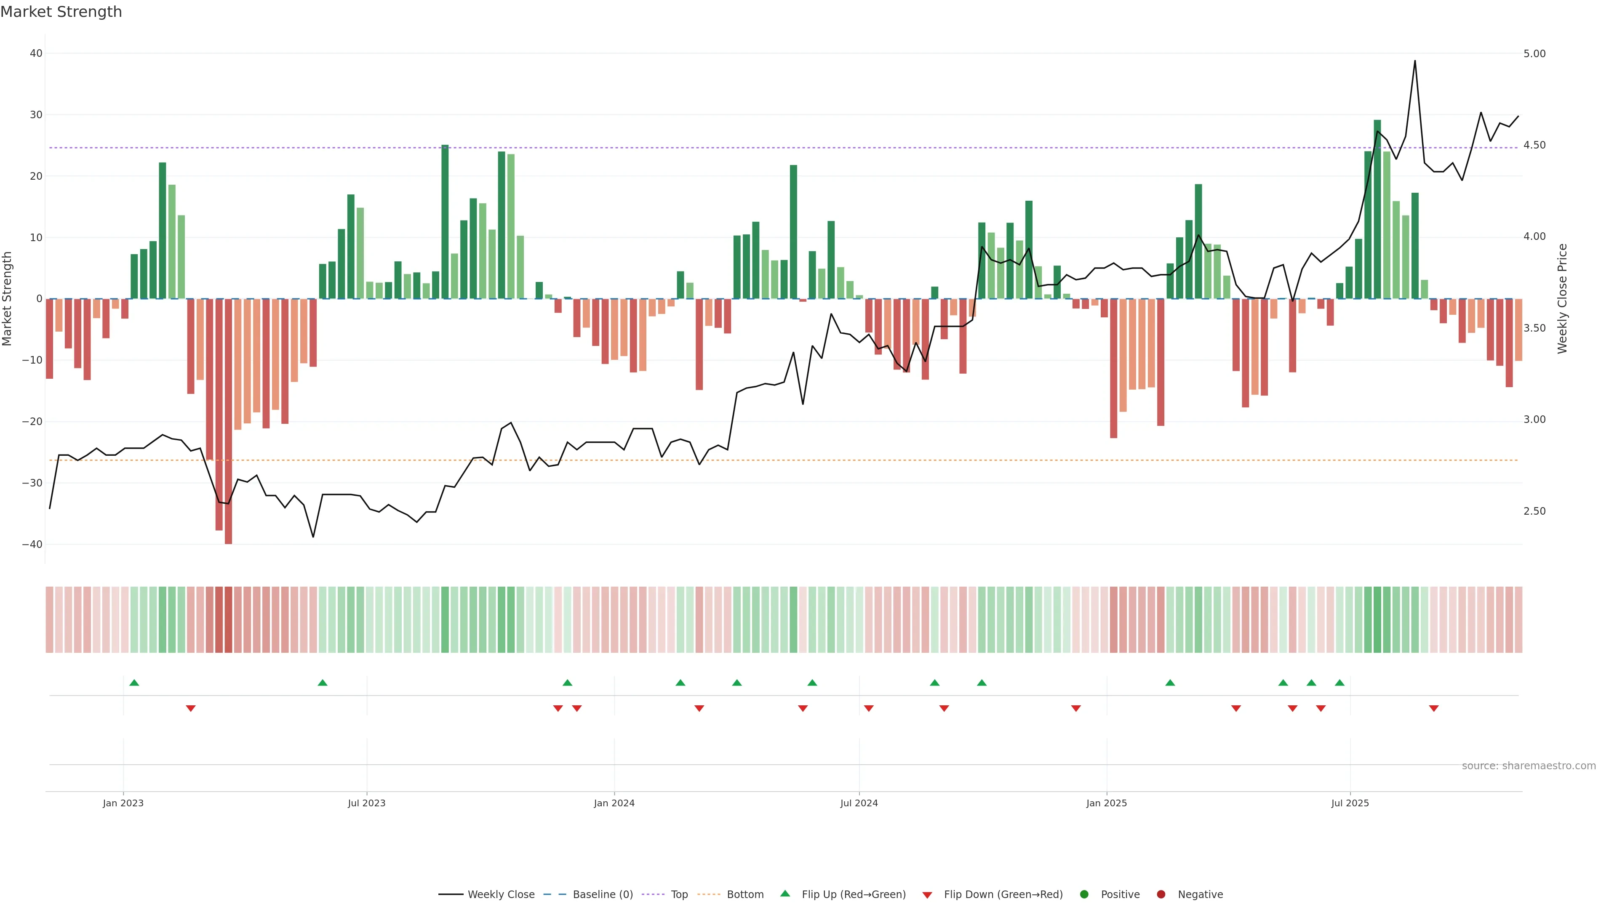This screenshot has height=909, width=1617.
Task: Click the highest peak of the black price line
Action: click(1415, 61)
